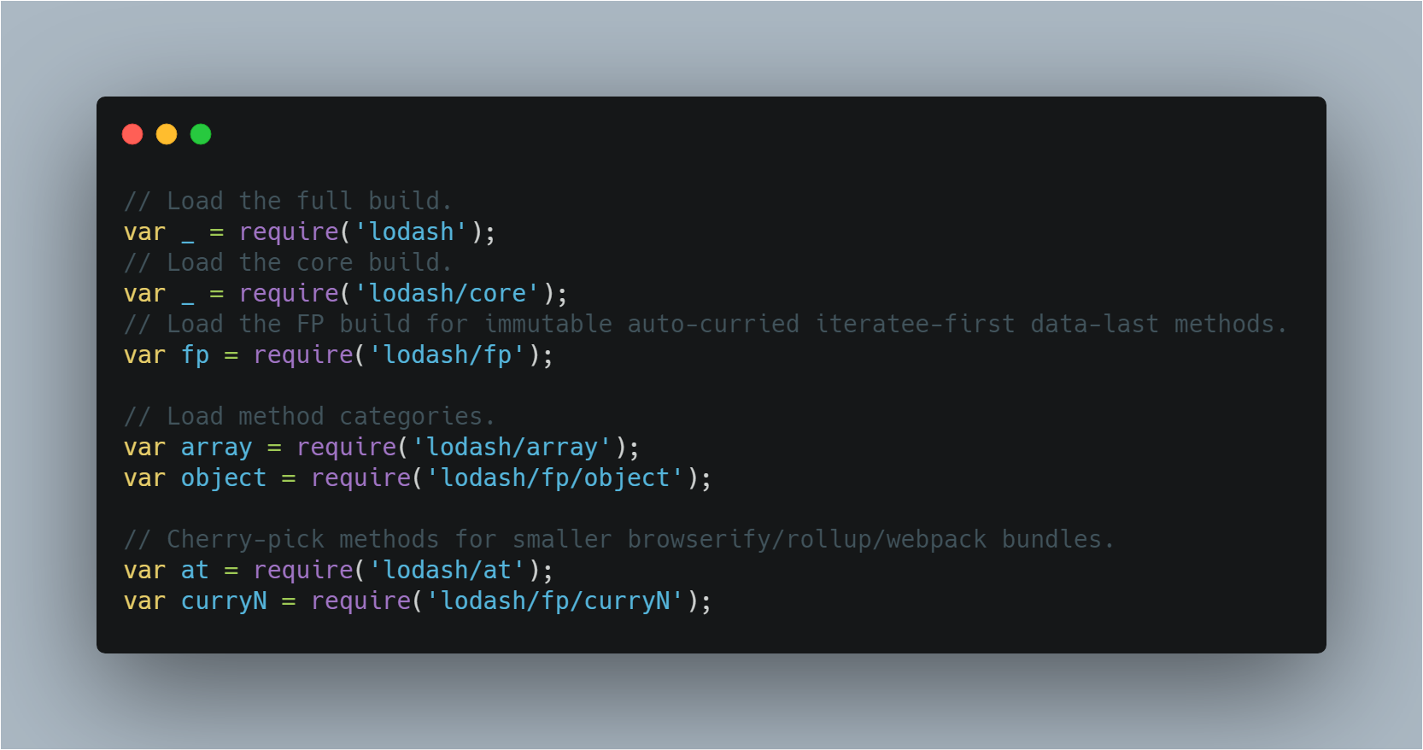Click the array variable name
This screenshot has height=750, width=1423.
tap(216, 448)
